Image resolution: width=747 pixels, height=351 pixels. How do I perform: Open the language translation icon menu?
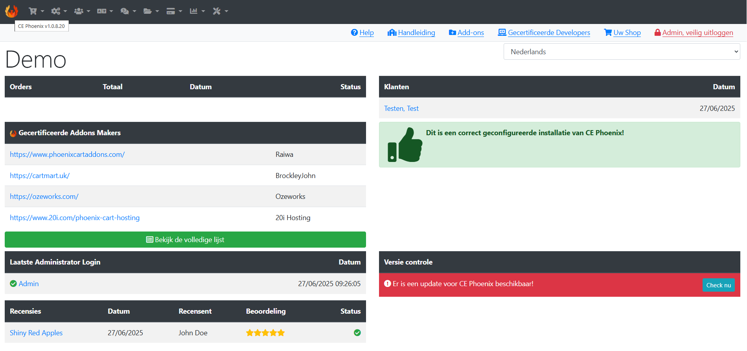[x=105, y=11]
